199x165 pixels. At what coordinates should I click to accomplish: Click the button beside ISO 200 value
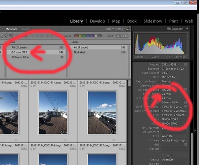click(x=186, y=90)
